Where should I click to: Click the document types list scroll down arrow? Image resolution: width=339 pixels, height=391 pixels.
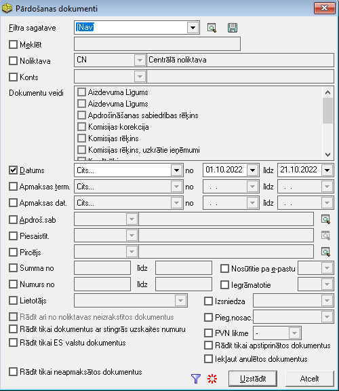point(327,155)
